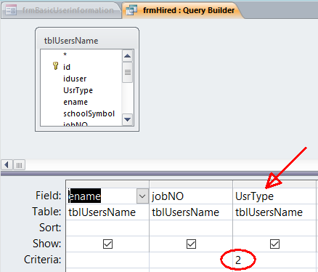Select the primary key icon beside id
318x272 pixels.
point(55,66)
